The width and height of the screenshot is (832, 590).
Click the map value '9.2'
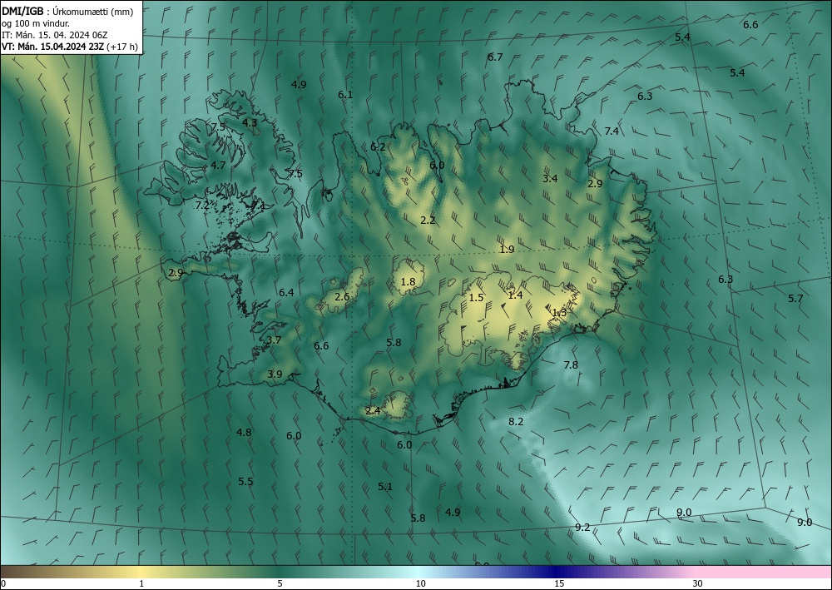coord(582,527)
